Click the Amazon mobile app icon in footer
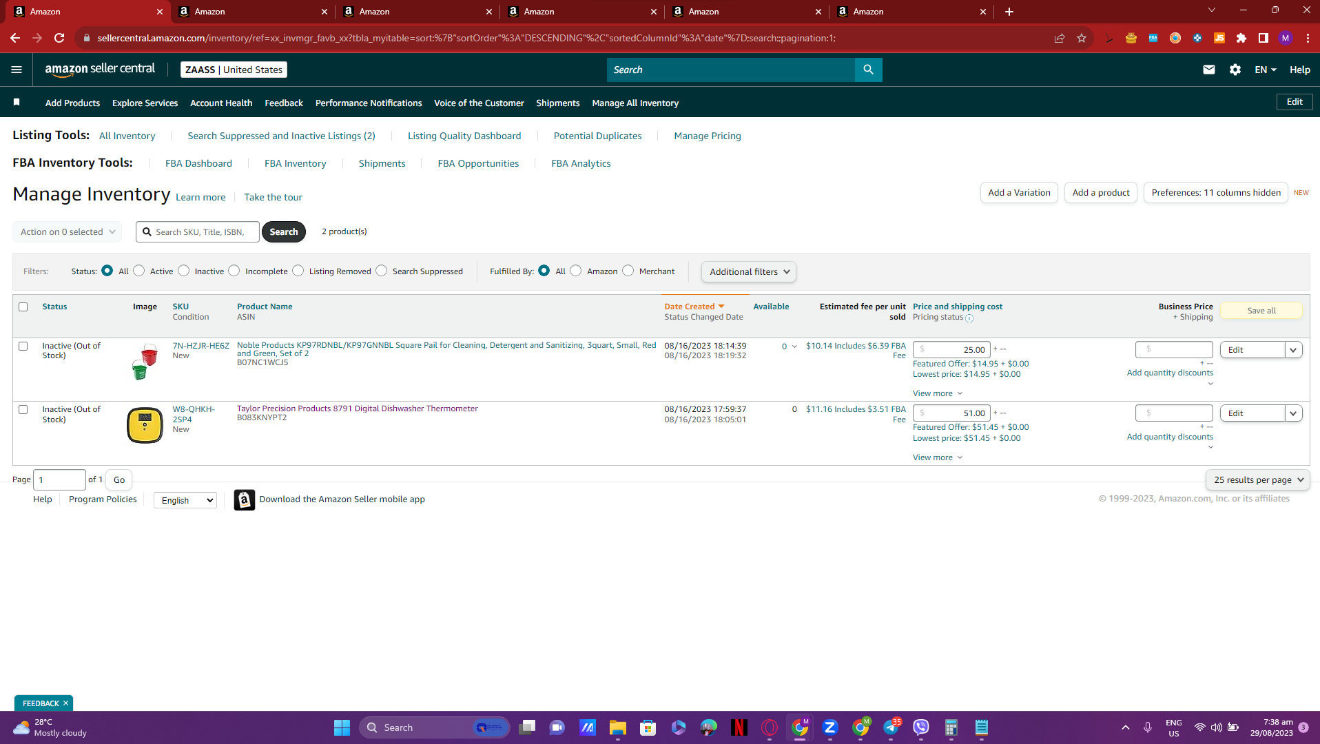This screenshot has width=1320, height=744. 244,500
